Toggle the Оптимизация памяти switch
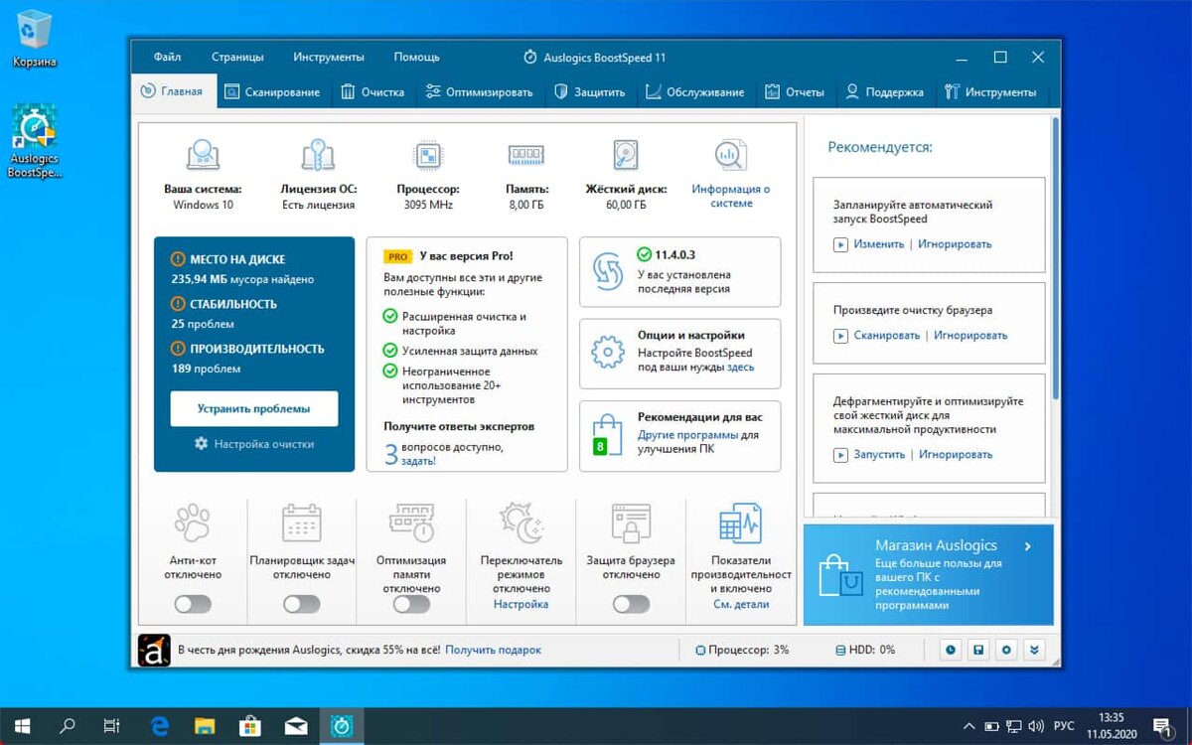The height and width of the screenshot is (745, 1192). click(411, 604)
